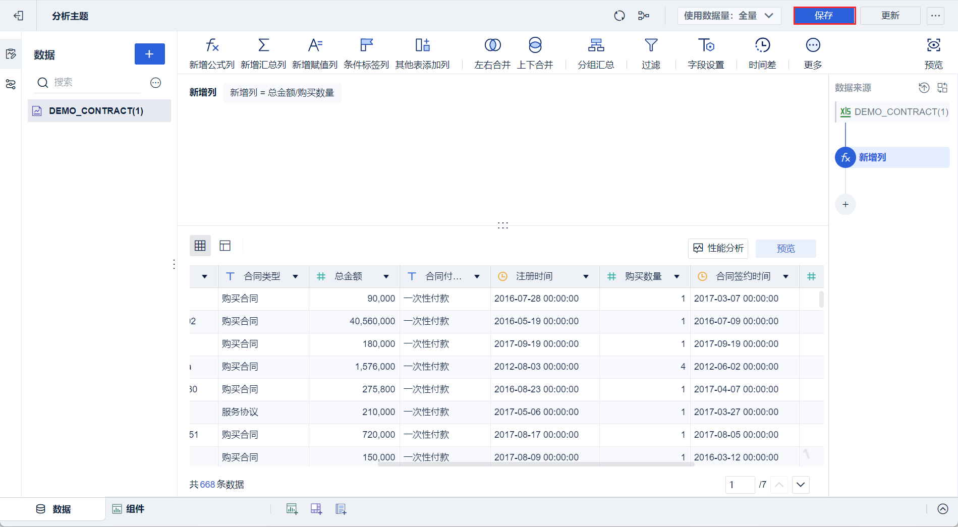Go to next page with down chevron

(x=801, y=485)
